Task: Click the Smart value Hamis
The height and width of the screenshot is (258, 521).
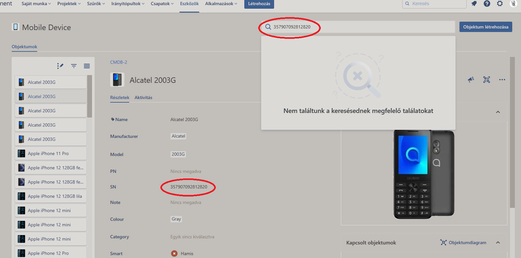Action: [187, 253]
